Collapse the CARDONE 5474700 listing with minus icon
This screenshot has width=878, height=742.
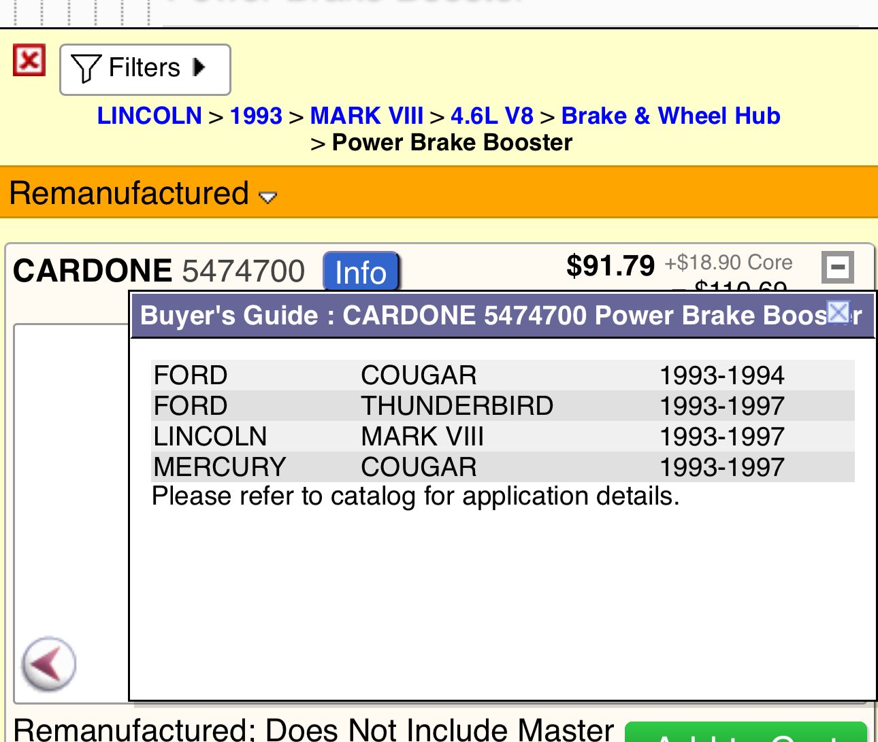837,267
